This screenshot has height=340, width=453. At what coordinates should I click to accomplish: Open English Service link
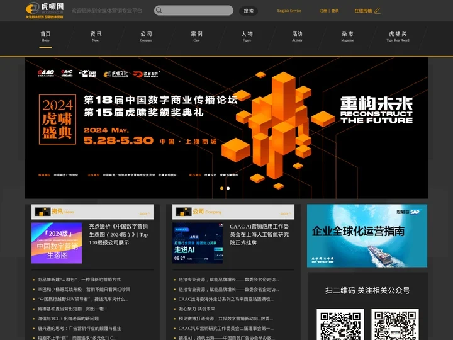pos(289,11)
